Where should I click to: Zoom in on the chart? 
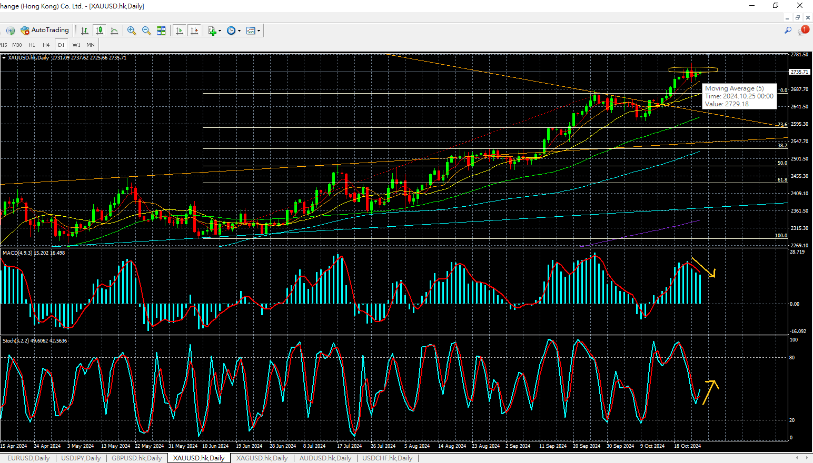132,31
